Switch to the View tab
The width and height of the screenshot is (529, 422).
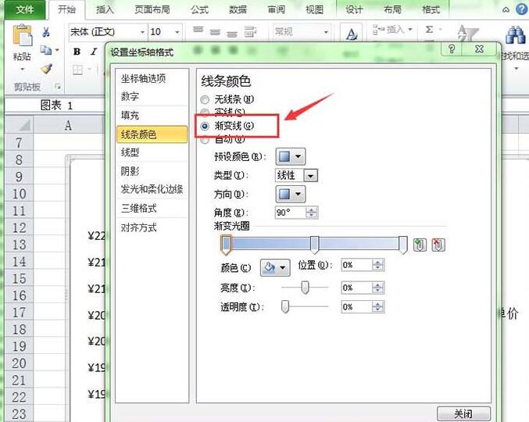pyautogui.click(x=314, y=9)
